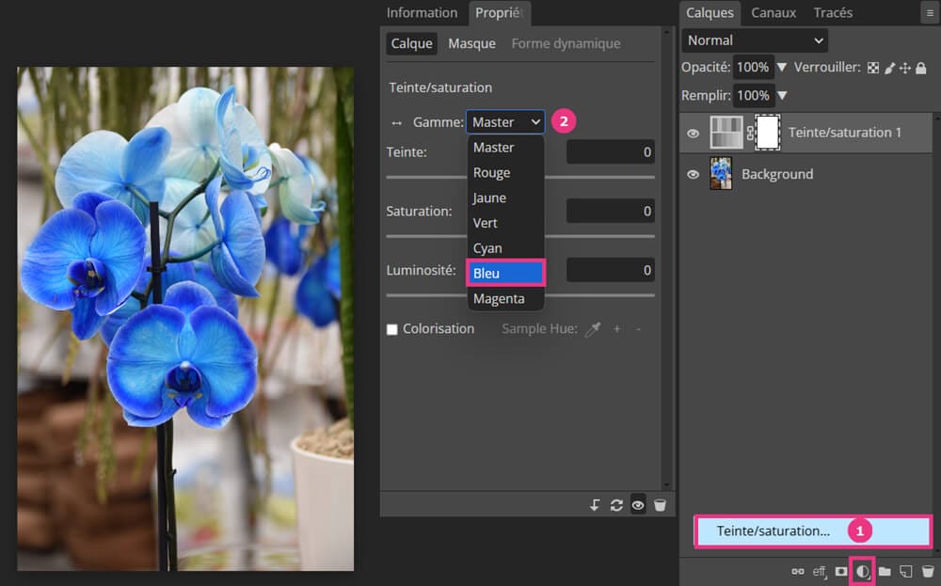
Task: Switch to the Propriétés tab
Action: 499,12
